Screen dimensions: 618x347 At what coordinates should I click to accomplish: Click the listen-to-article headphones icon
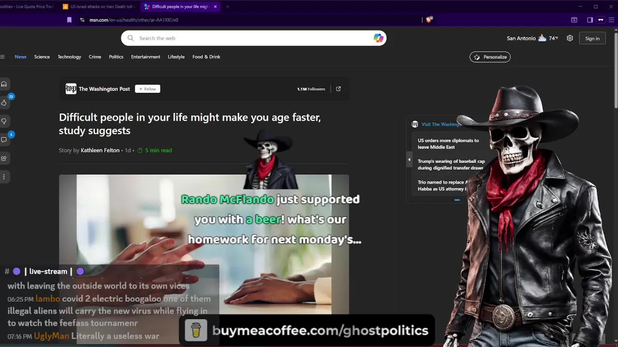coord(4,84)
